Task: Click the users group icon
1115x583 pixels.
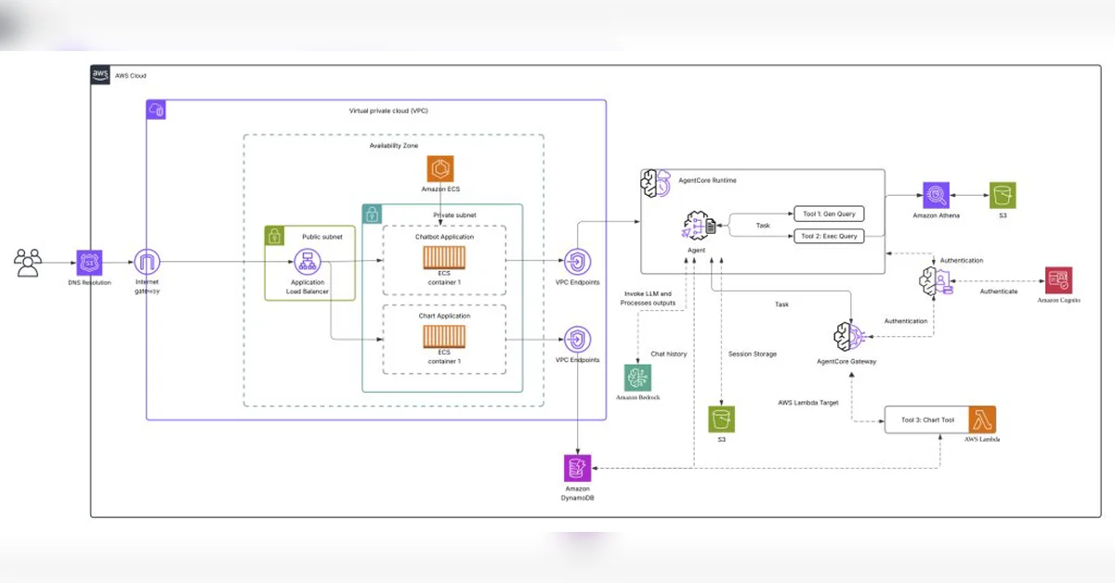Action: coord(28,263)
